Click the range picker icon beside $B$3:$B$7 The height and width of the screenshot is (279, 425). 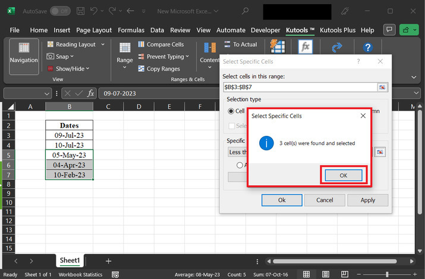pos(383,87)
